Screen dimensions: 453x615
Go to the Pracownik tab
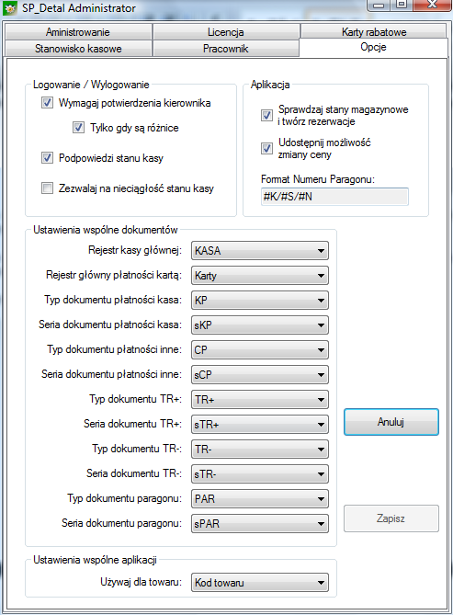(x=226, y=49)
